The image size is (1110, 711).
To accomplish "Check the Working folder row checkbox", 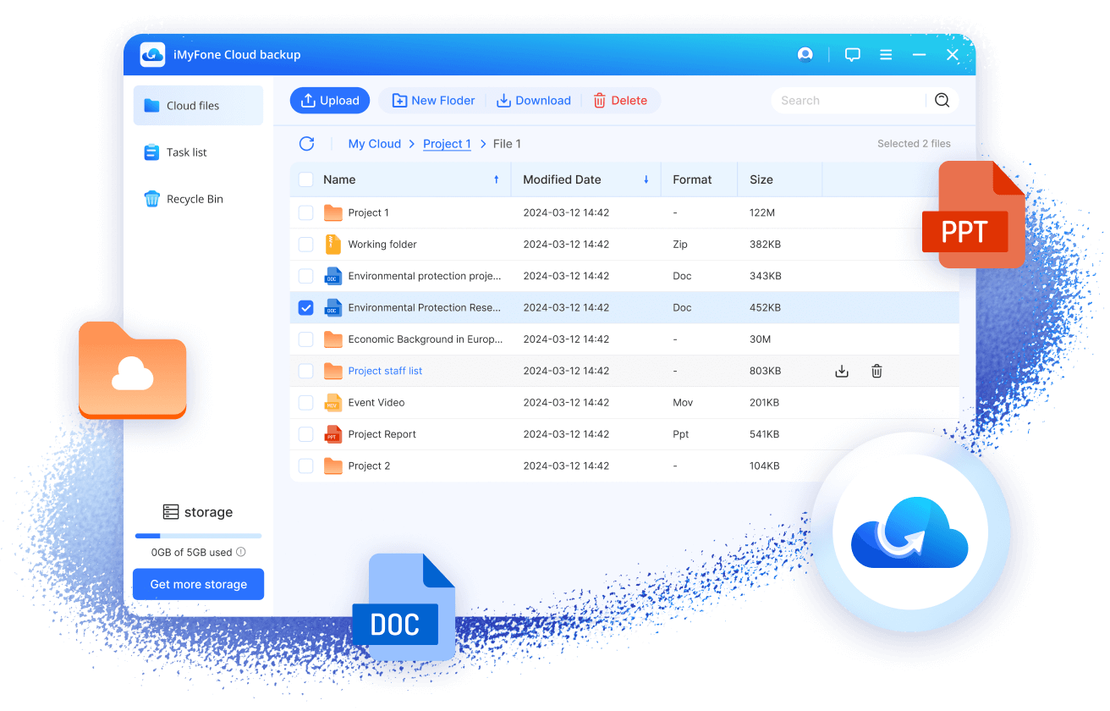I will tap(306, 245).
